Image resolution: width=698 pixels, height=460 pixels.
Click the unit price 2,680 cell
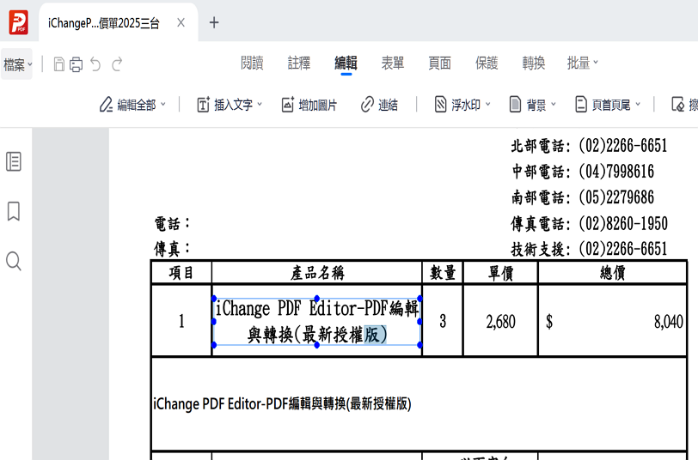click(x=501, y=321)
